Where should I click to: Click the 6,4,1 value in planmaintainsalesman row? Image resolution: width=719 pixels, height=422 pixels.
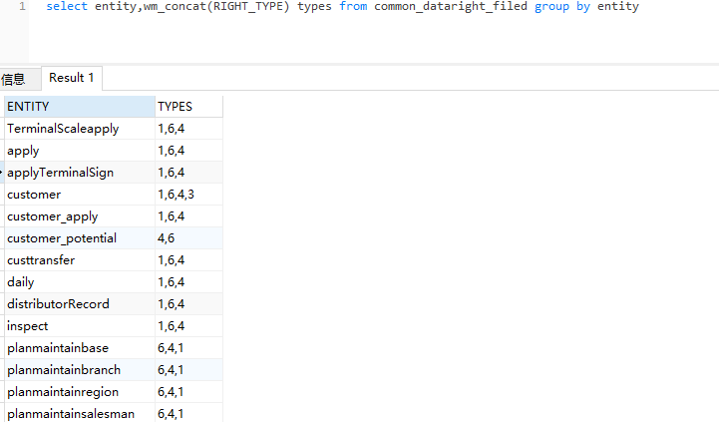(188, 413)
